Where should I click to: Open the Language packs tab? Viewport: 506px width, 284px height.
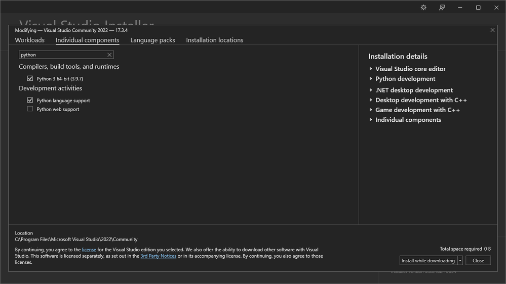152,40
